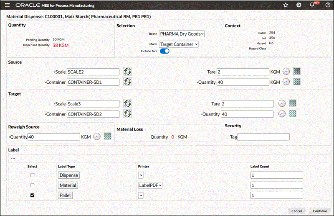Open keypad for Target Quantity
334x216 pixels.
293,113
